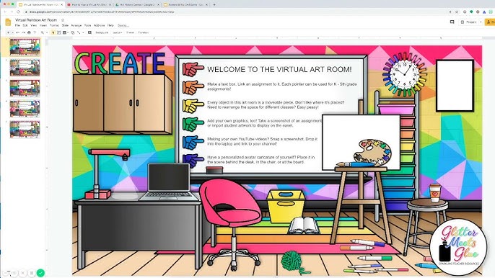This screenshot has height=278, width=495.
Task: Switch to the fourth browser tab
Action: click(186, 5)
